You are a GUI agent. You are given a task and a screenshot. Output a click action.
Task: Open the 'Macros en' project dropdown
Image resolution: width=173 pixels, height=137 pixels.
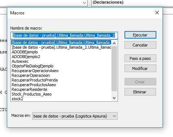tap(75, 116)
